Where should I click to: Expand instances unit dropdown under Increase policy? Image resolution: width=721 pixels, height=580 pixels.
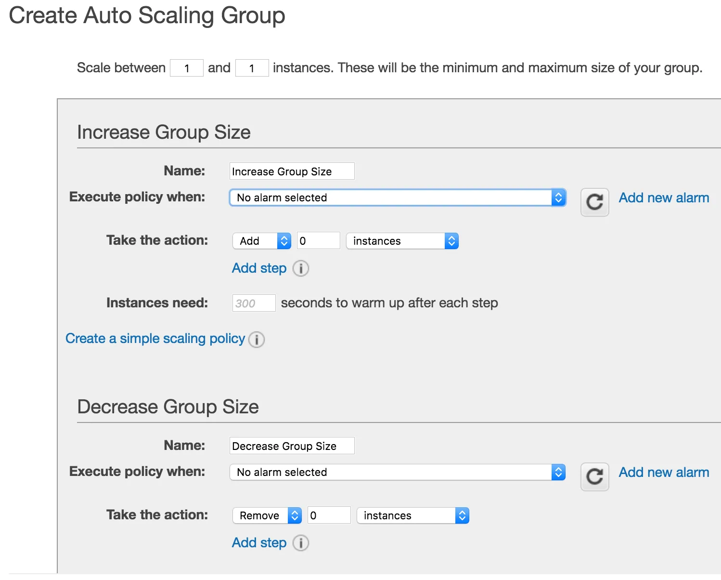pos(402,241)
